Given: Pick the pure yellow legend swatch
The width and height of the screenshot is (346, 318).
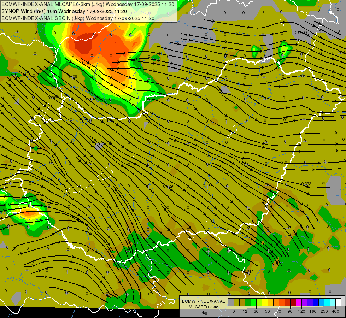Looking at the screenshot, I should tap(265, 302).
